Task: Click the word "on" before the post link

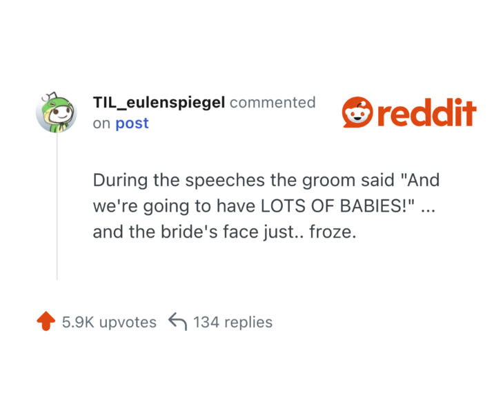Action: click(x=101, y=123)
